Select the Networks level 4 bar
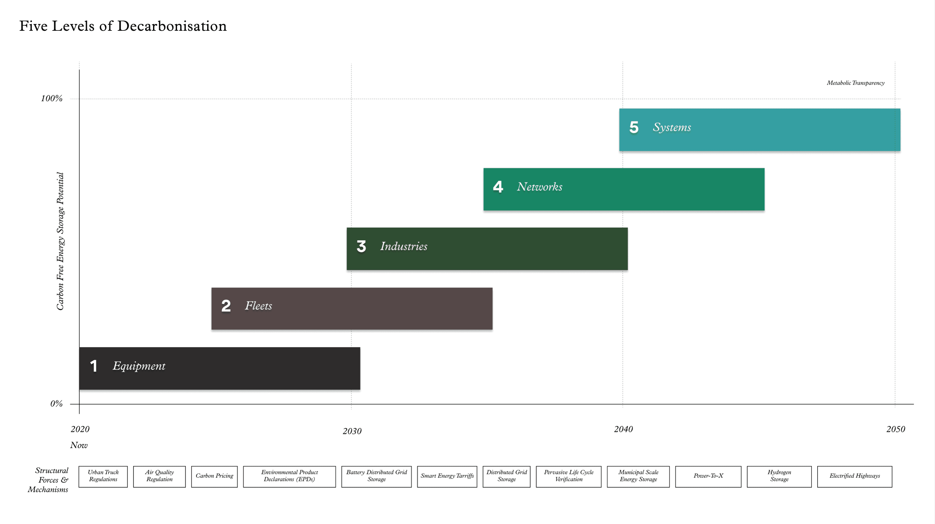This screenshot has height=524, width=935. (623, 189)
